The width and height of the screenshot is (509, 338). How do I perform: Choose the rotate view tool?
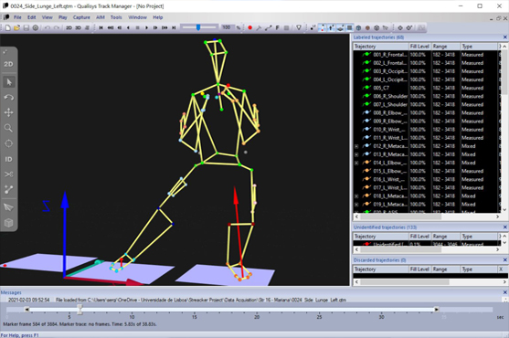click(9, 98)
